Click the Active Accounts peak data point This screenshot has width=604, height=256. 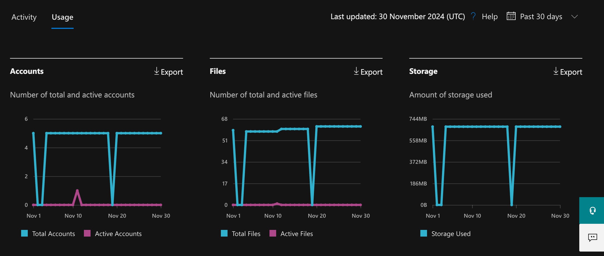(x=77, y=190)
